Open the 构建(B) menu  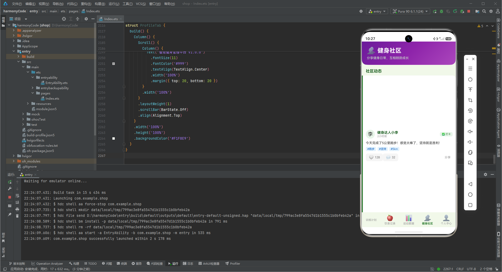(x=100, y=4)
